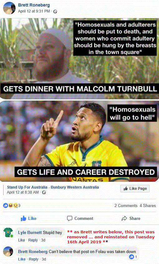Click the blue thumbs-up reaction icon near the count

click(x=6, y=206)
